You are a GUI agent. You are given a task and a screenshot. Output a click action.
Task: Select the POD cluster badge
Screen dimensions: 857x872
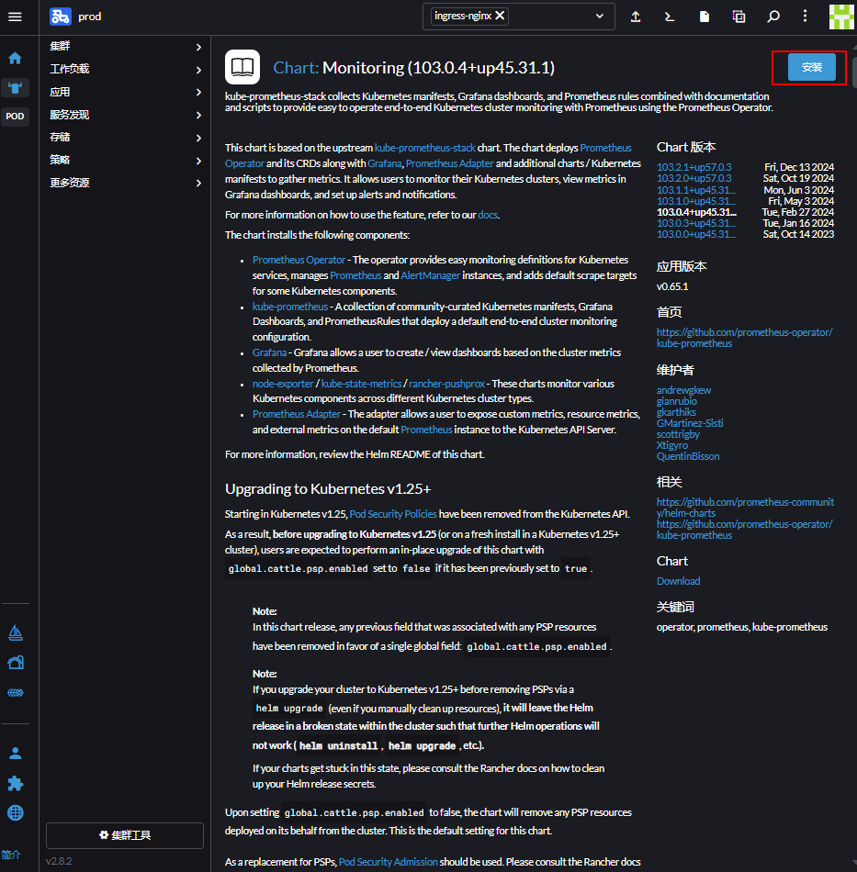pos(15,116)
